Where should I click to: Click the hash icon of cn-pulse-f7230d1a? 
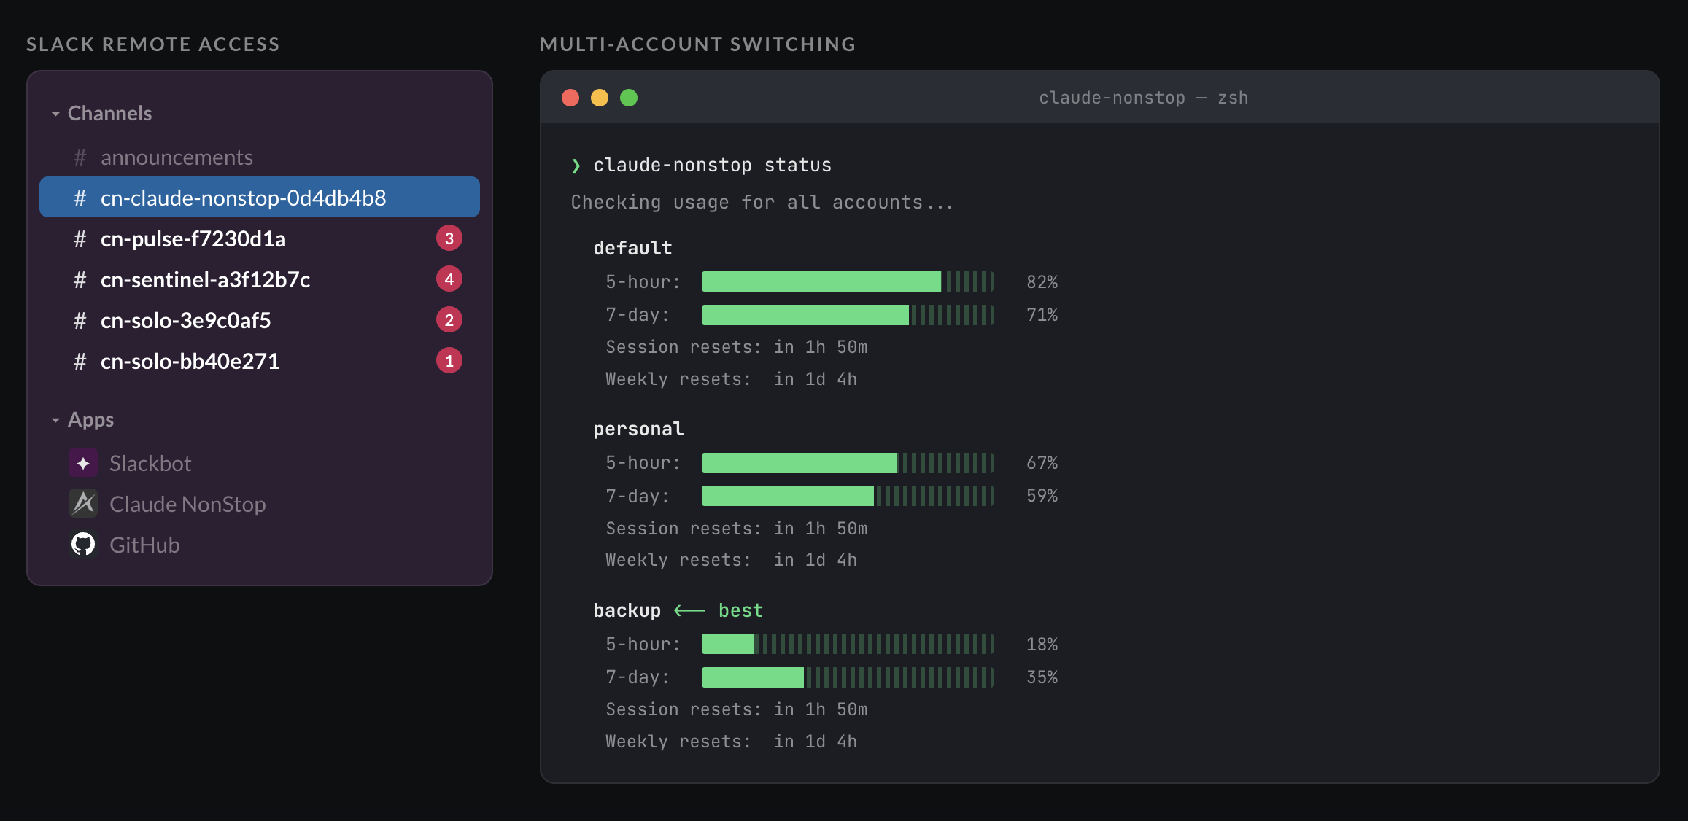[x=80, y=239]
